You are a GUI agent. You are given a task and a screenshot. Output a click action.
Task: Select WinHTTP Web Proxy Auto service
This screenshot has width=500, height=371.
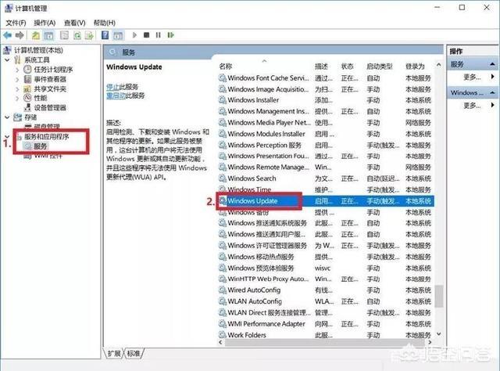[x=325, y=279]
